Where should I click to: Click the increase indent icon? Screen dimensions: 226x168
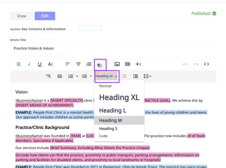click(136, 76)
